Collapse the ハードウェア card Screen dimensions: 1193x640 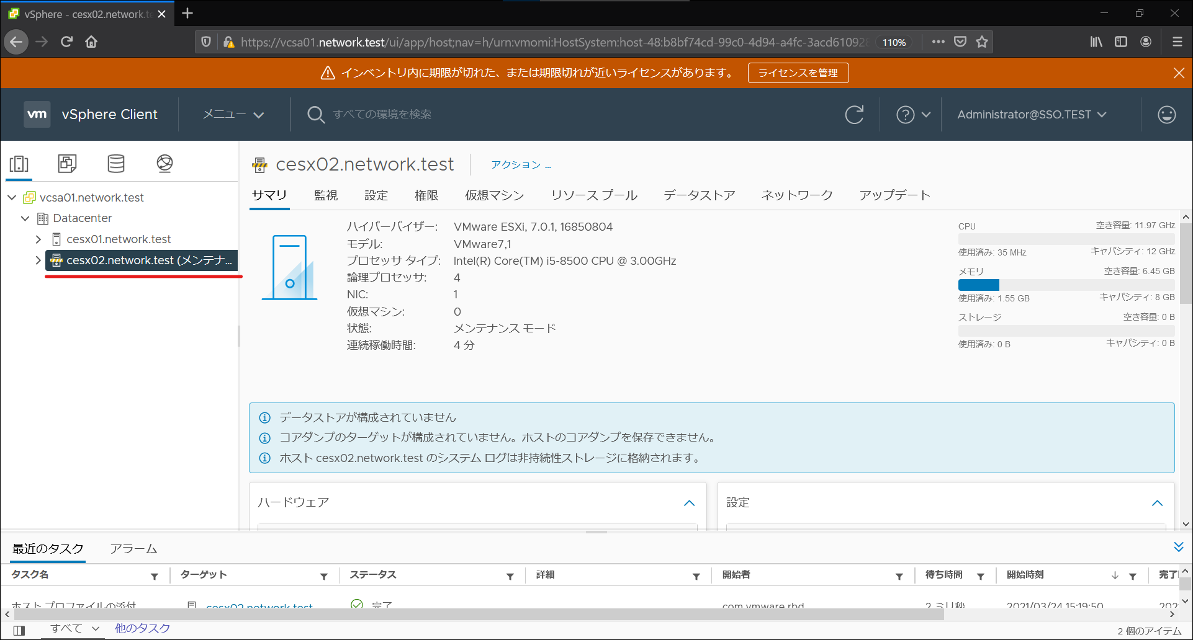689,503
